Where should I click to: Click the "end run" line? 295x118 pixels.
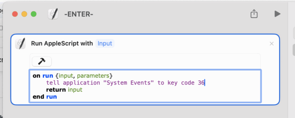[45, 97]
